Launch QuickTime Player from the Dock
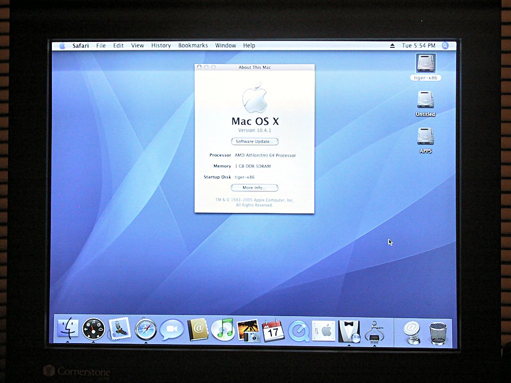The width and height of the screenshot is (511, 383). [299, 331]
